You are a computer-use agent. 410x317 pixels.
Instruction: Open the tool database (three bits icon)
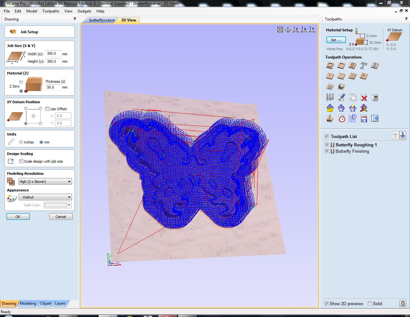pos(330,97)
